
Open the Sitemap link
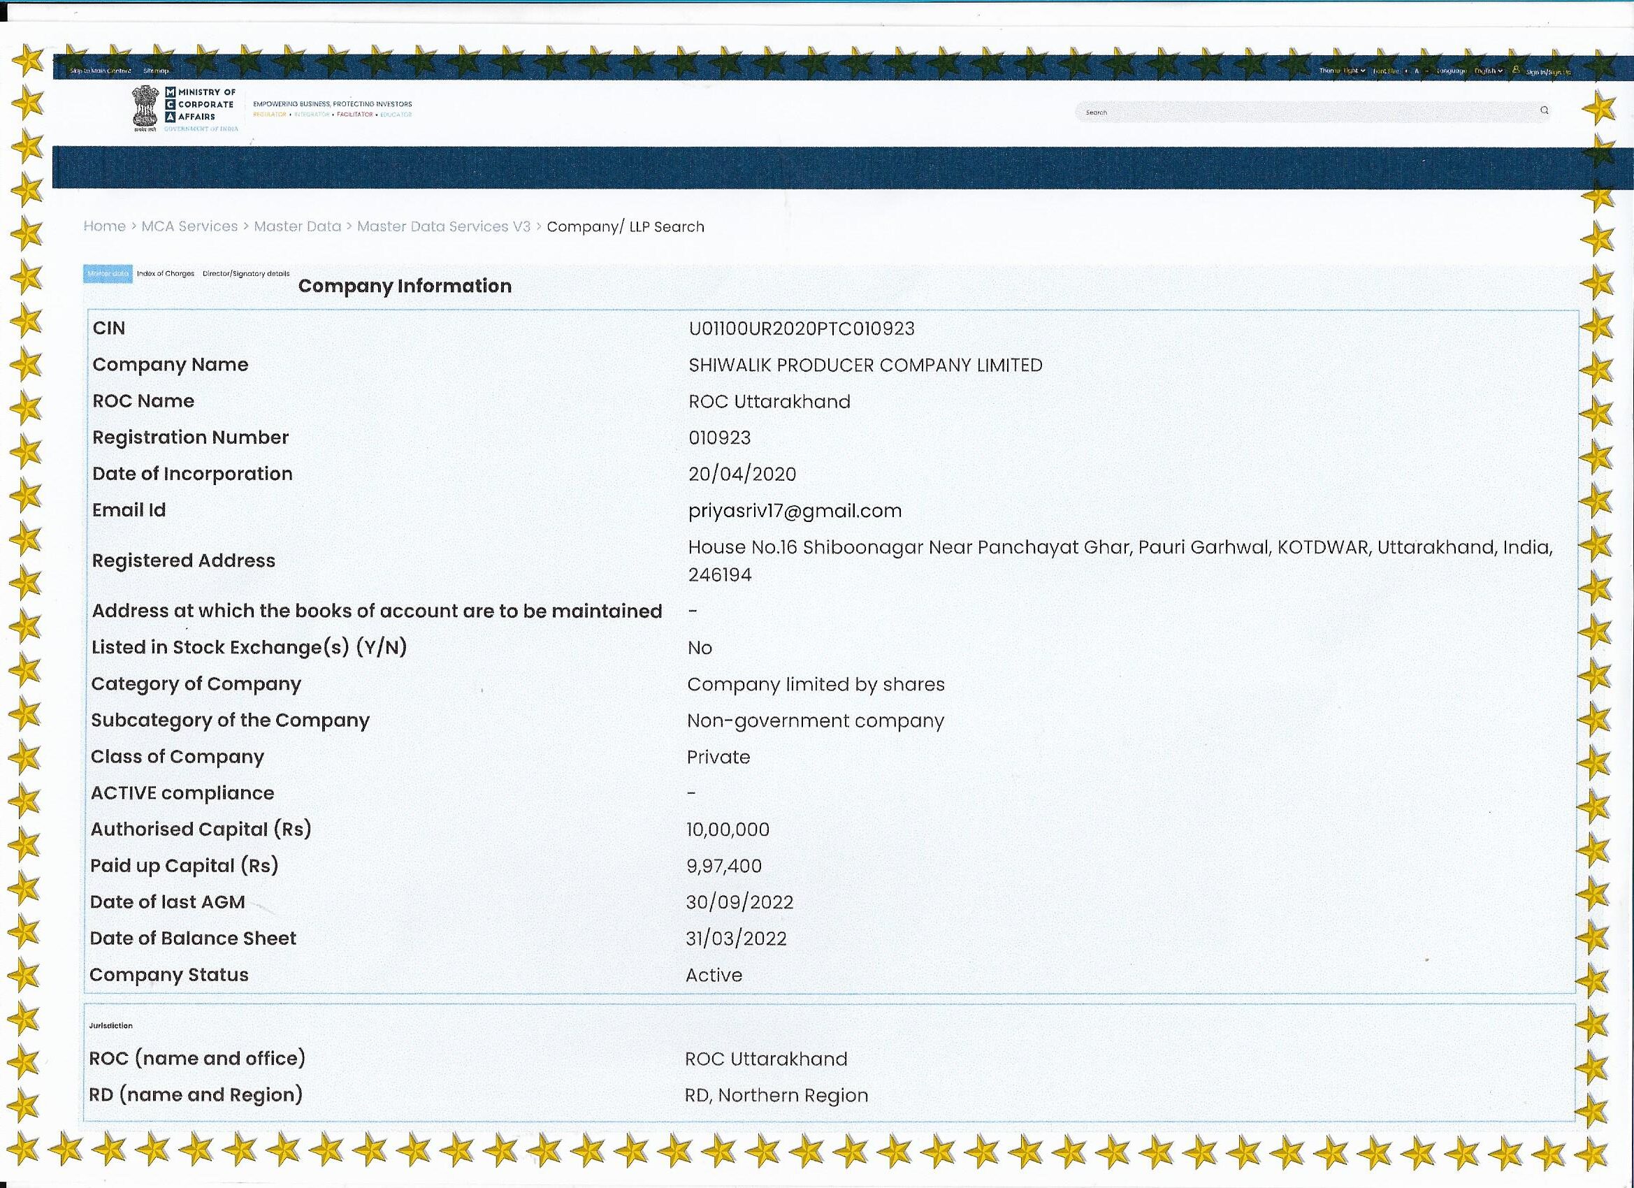(x=156, y=71)
